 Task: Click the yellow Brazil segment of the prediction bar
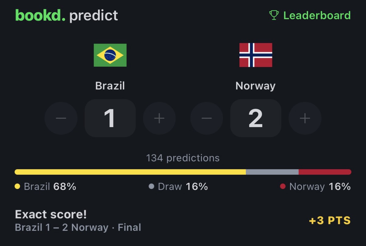(x=130, y=172)
